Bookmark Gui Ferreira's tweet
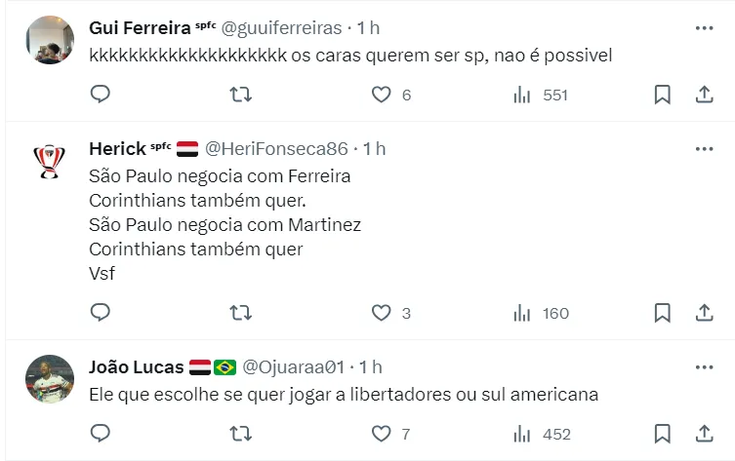Viewport: 735px width, 461px height. point(662,95)
